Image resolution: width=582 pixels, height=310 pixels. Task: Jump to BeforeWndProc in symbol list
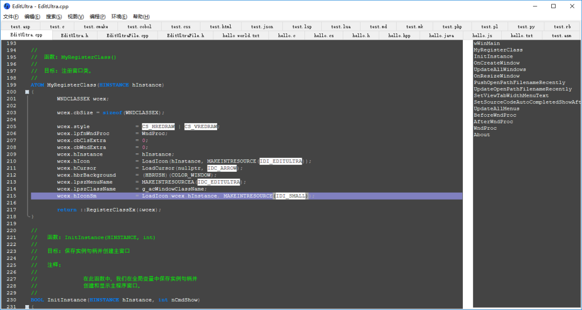coord(495,115)
